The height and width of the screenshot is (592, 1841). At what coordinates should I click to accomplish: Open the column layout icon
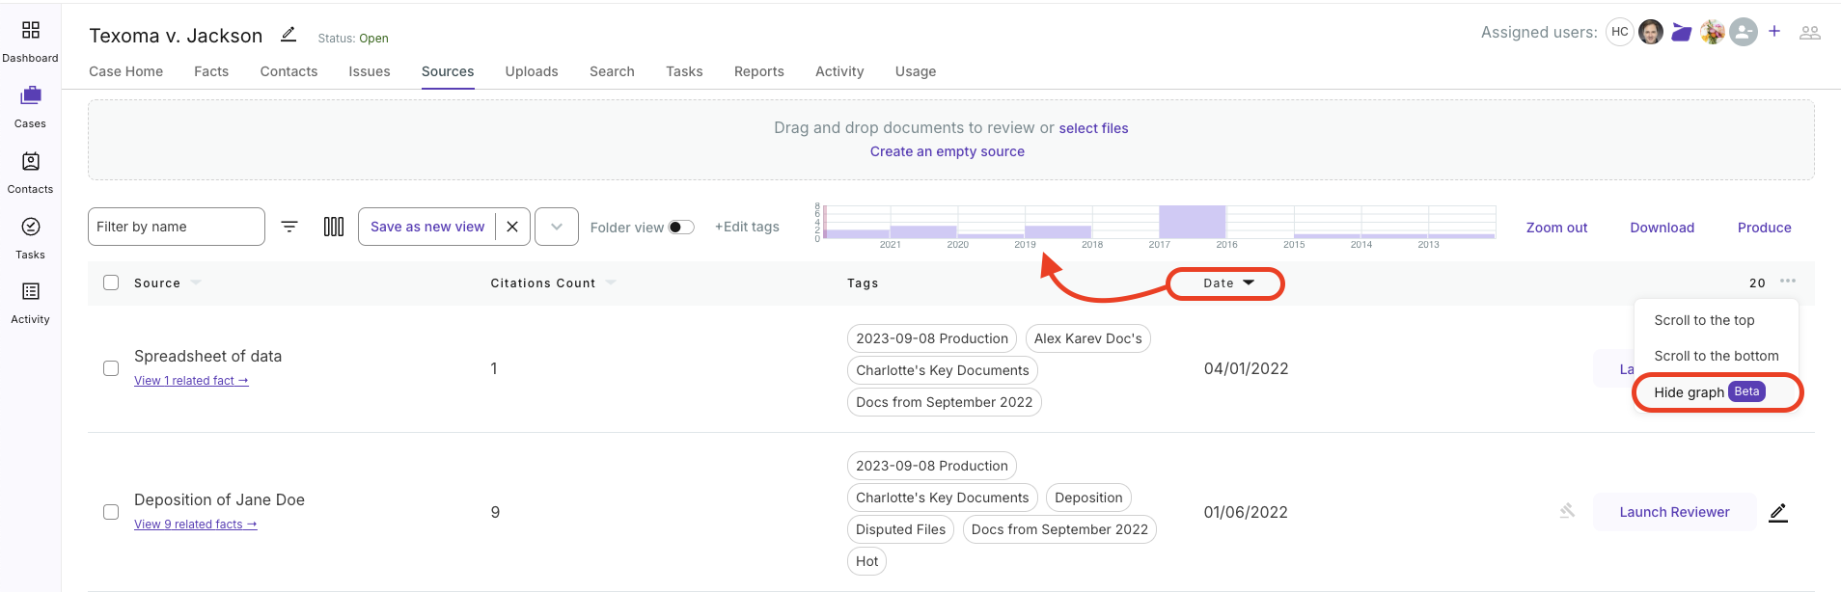[334, 227]
